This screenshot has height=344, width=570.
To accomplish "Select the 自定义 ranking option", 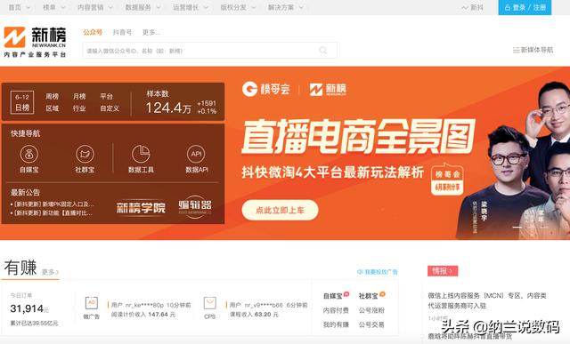I will coord(110,108).
